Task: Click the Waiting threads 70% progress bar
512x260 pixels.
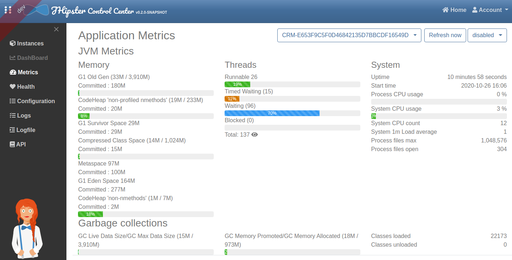Action: (x=272, y=113)
